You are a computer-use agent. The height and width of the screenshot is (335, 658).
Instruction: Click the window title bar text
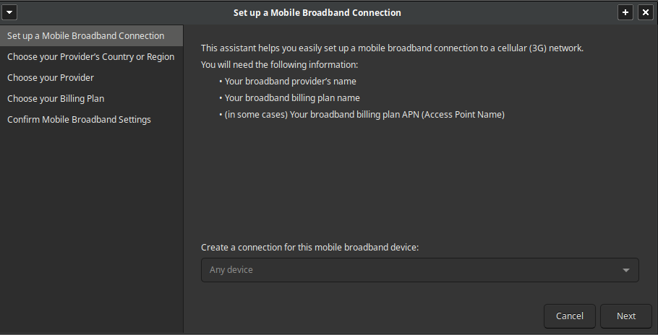(317, 12)
